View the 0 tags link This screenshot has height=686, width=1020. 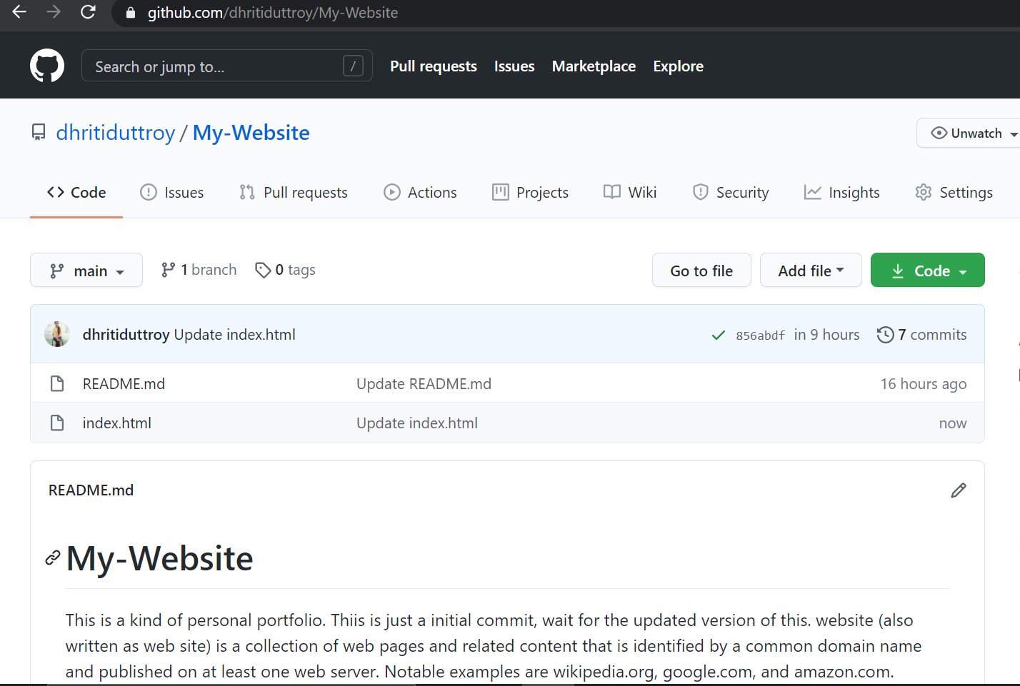286,270
